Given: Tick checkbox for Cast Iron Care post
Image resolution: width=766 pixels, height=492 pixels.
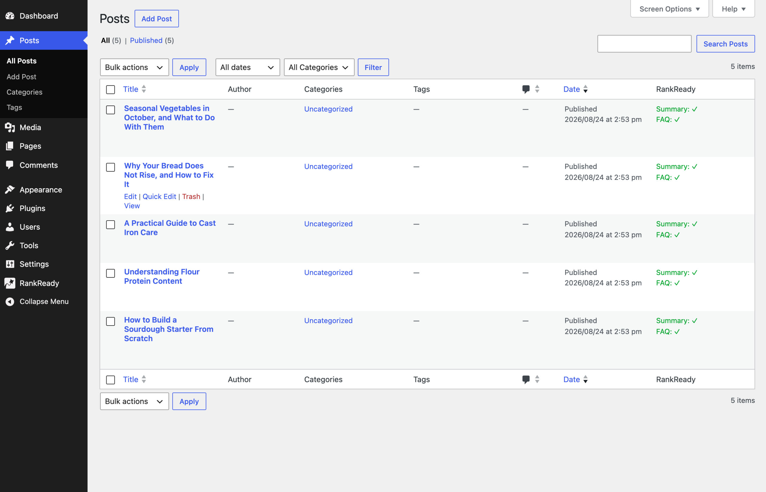Looking at the screenshot, I should [110, 224].
